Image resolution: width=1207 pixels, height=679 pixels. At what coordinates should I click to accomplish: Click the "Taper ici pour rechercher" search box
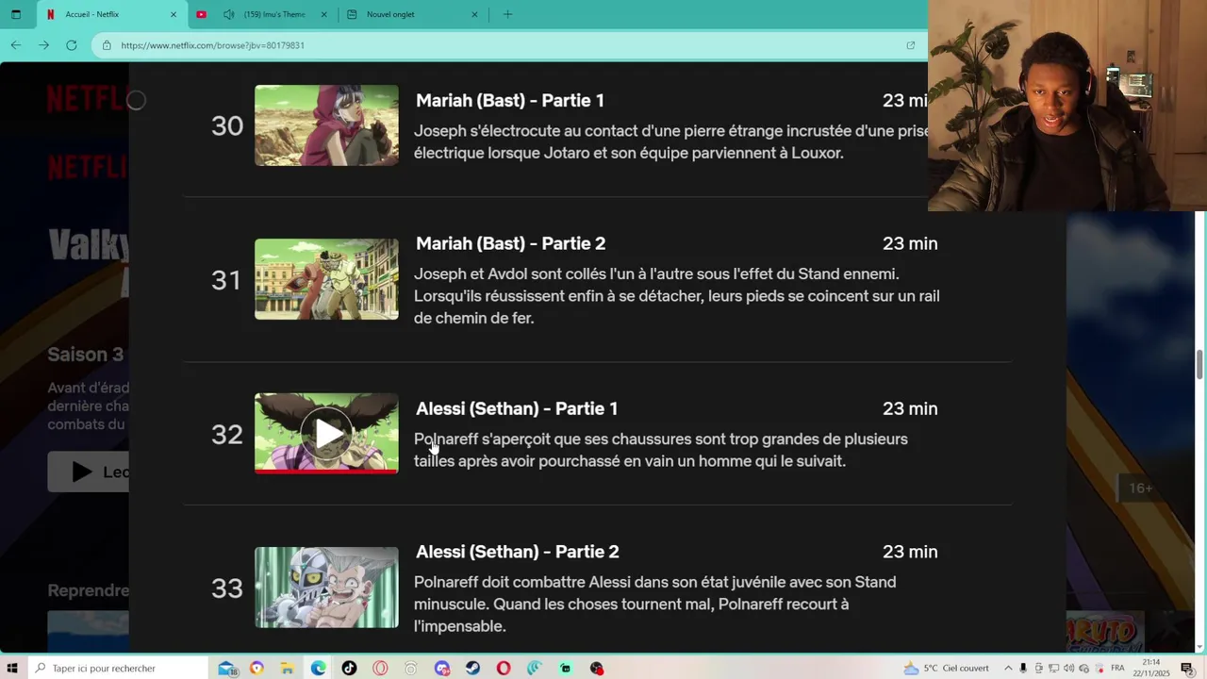(118, 668)
